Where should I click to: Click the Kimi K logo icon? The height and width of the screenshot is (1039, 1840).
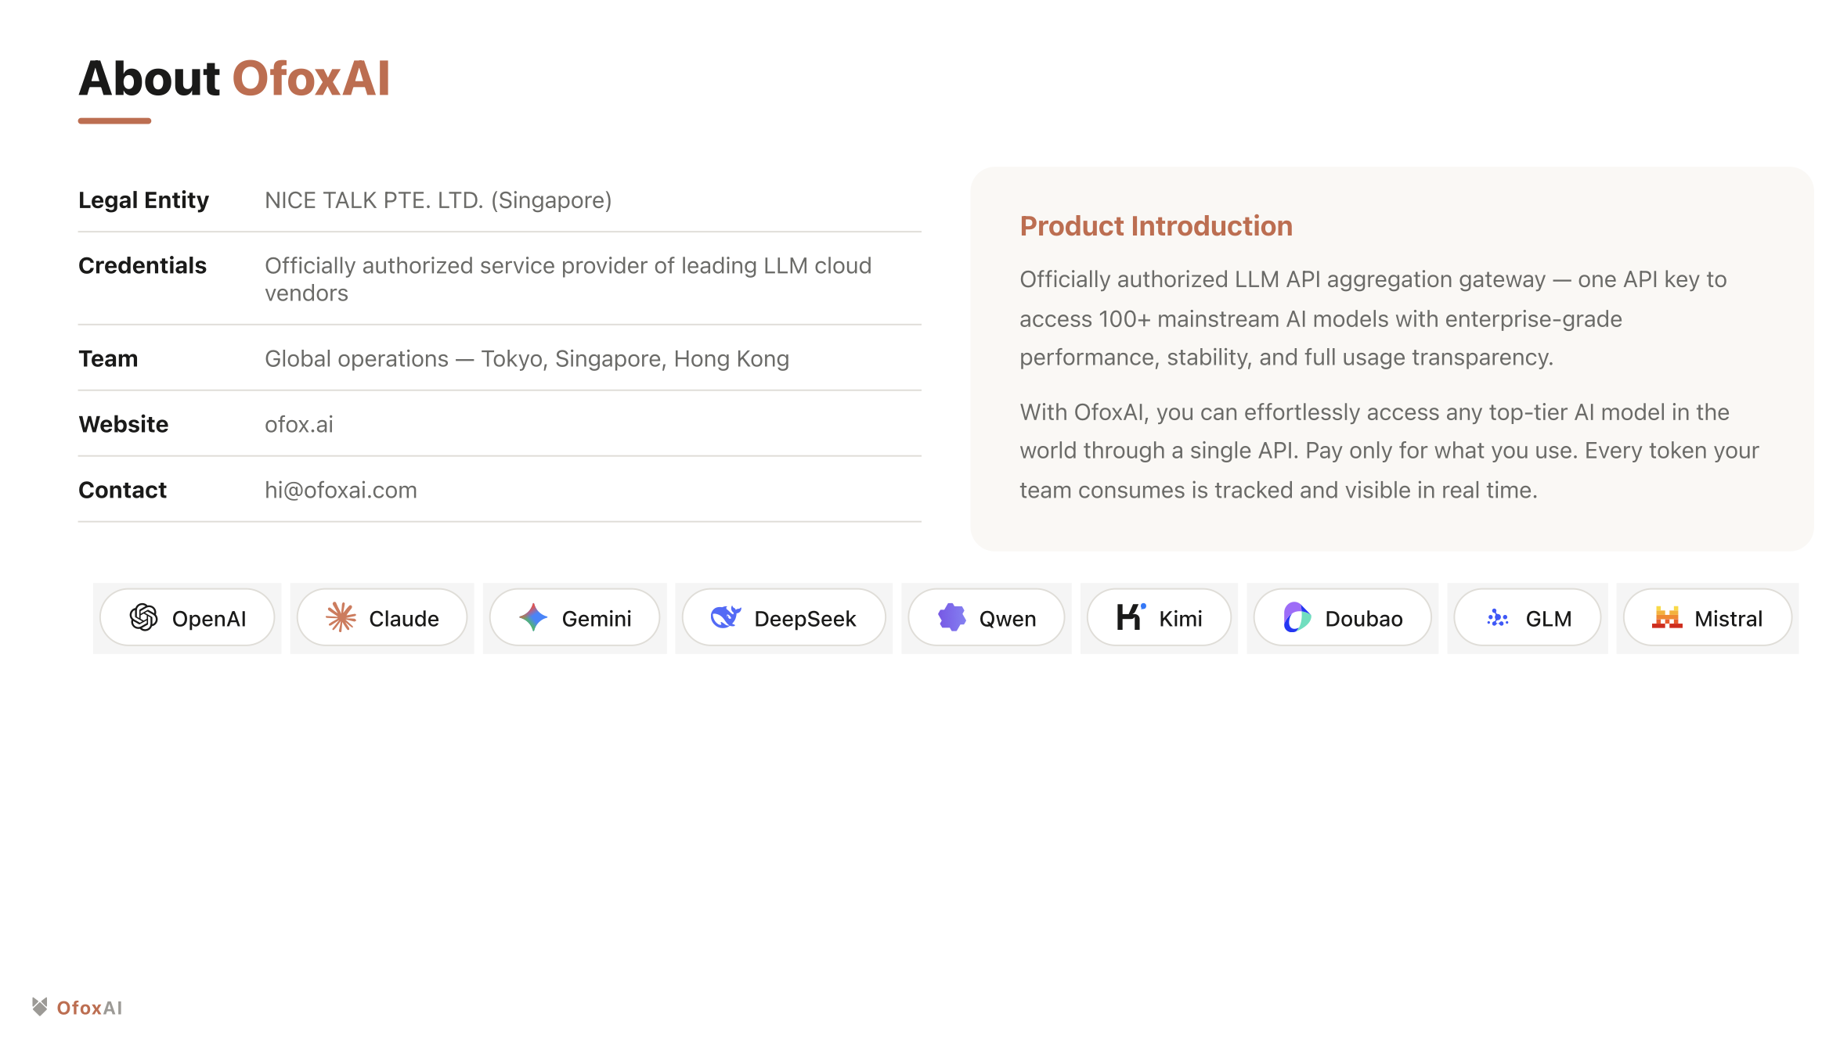click(1131, 617)
